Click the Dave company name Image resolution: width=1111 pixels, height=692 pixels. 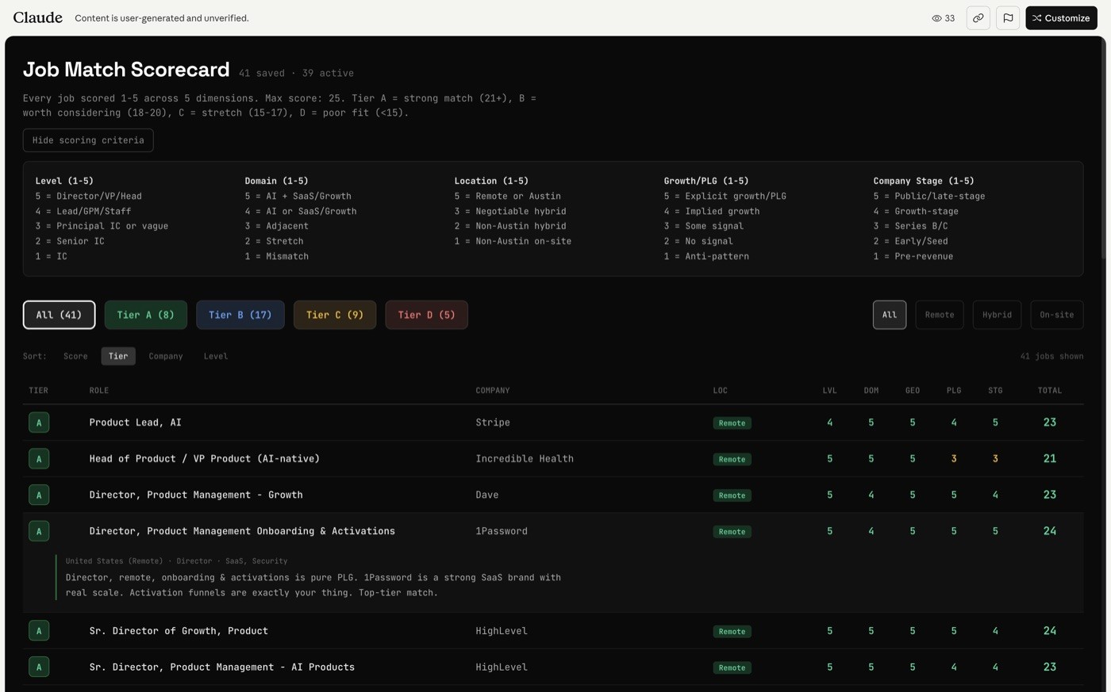tap(487, 495)
